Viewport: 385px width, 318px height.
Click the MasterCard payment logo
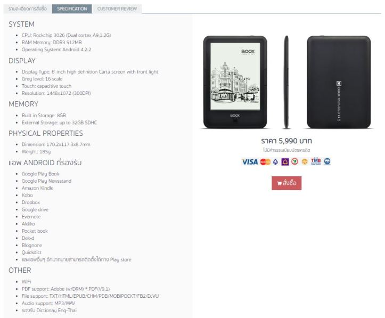pos(265,162)
